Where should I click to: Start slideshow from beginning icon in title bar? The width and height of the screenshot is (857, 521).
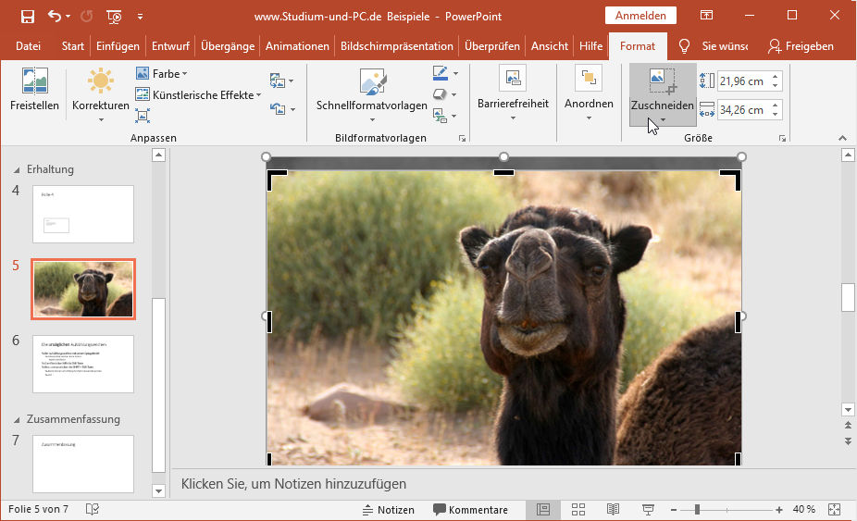114,17
